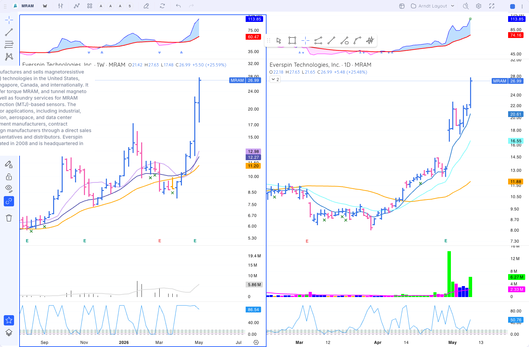Select the XABCD pattern tool in sidebar
529x347 pixels.
(x=9, y=56)
